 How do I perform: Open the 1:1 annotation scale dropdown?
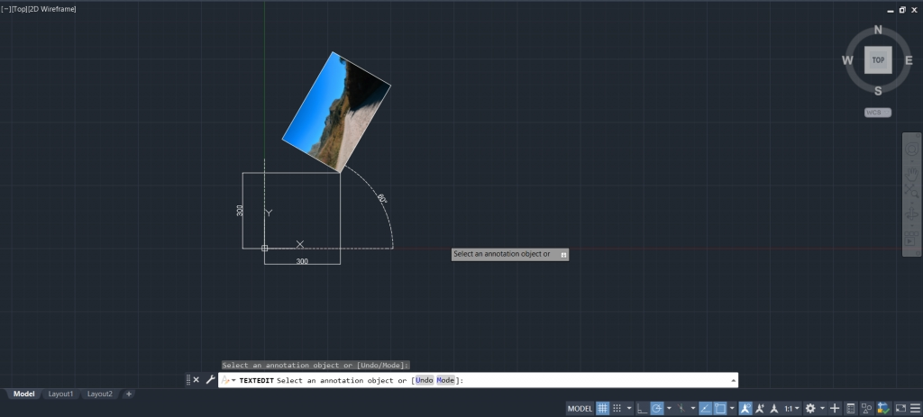[791, 408]
